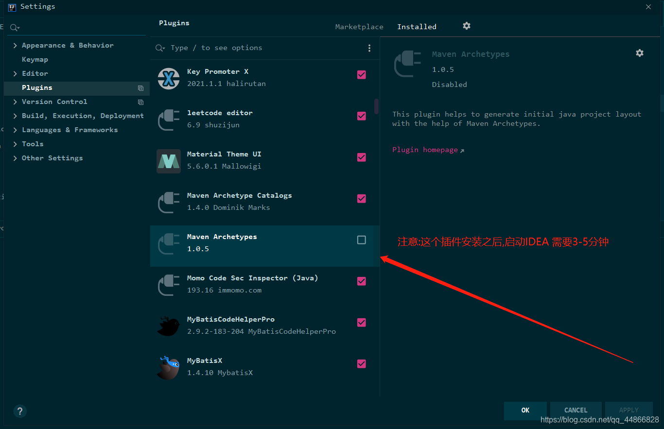This screenshot has height=429, width=664.
Task: Switch to the Marketplace tab
Action: click(359, 27)
